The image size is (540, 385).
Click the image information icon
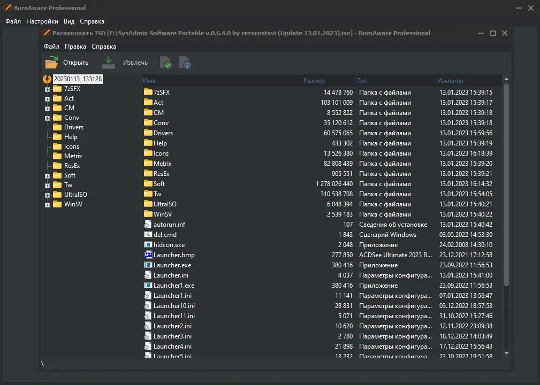point(185,63)
